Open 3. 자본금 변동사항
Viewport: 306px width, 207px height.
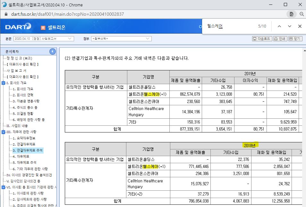tap(26, 101)
